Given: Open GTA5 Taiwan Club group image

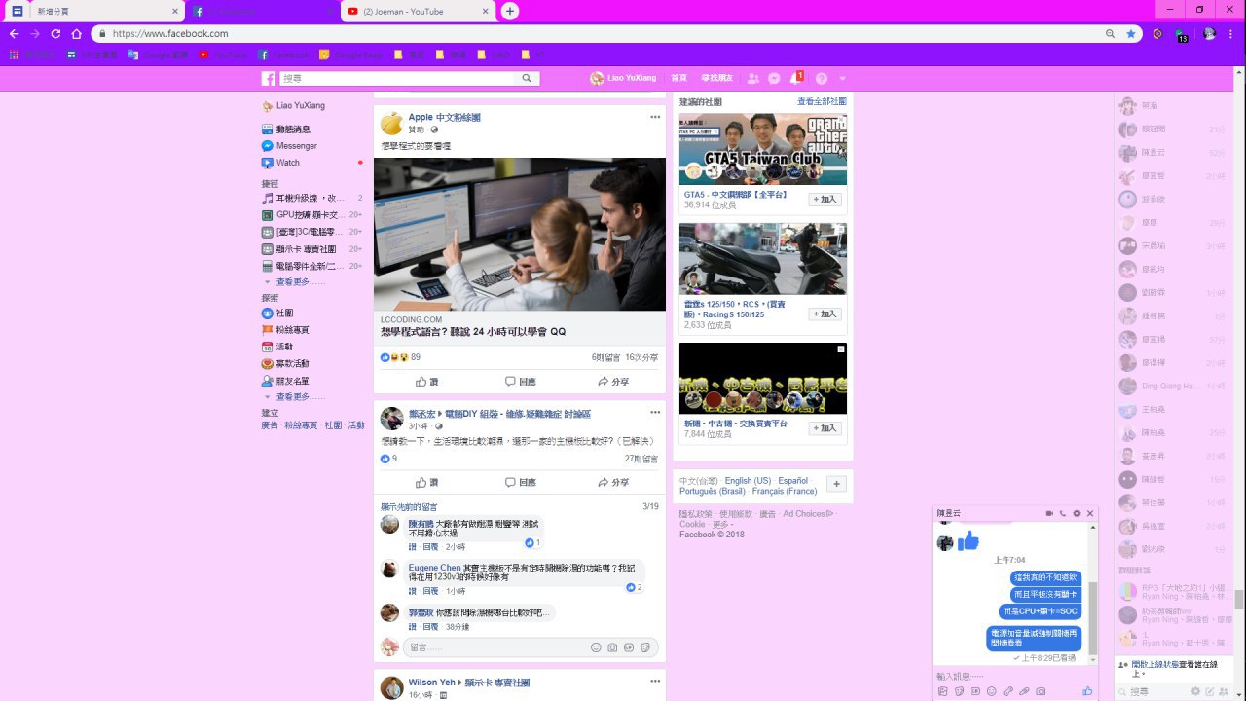Looking at the screenshot, I should pyautogui.click(x=763, y=149).
